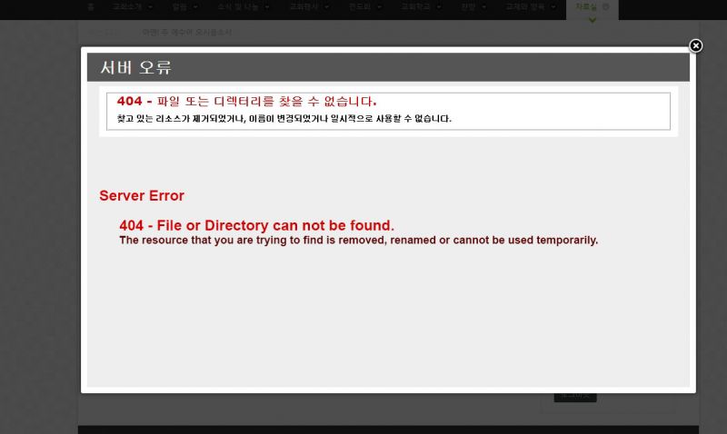Close the 서버 오류 popup with the X icon
This screenshot has height=434, width=727.
(x=695, y=45)
